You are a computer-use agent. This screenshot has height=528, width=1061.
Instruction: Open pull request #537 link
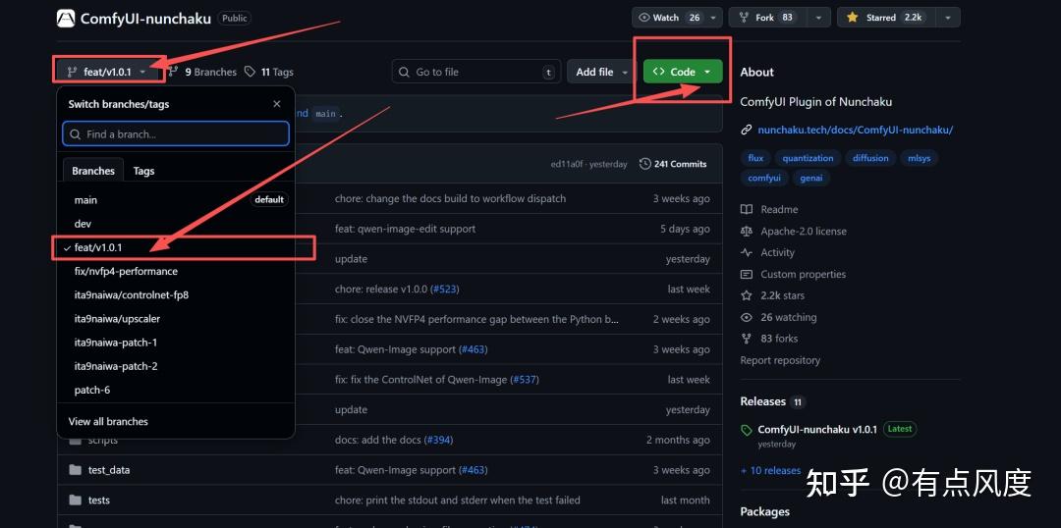(x=525, y=380)
